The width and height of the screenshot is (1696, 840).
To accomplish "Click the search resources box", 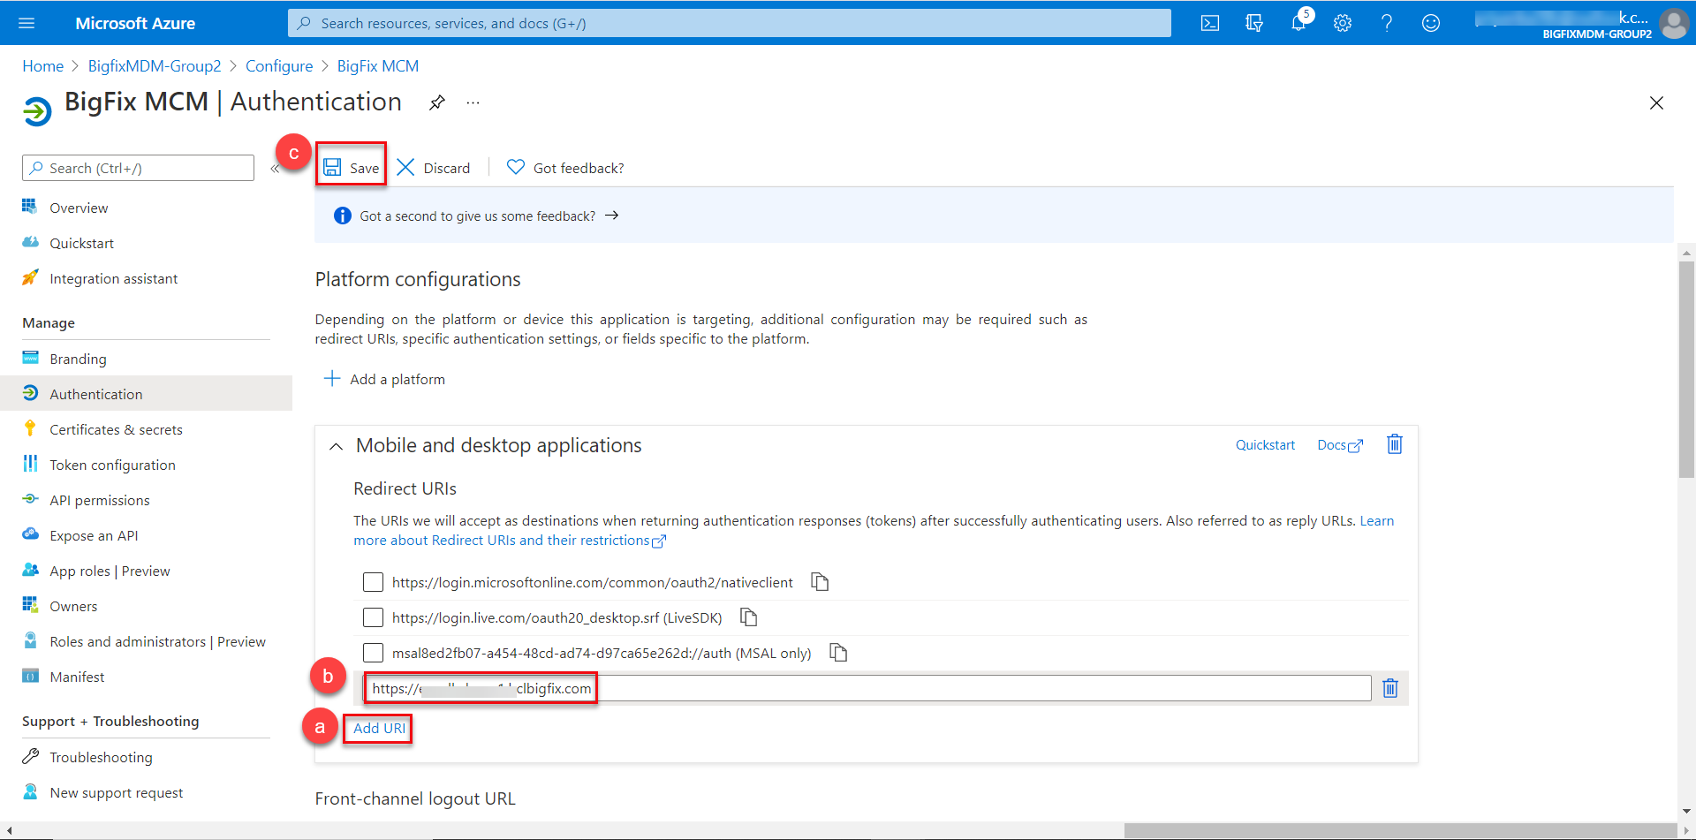I will tap(730, 23).
